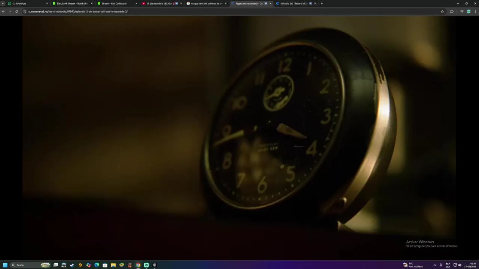Close the Stream - Kick Dashboard tab
479x269 pixels.
tap(136, 3)
